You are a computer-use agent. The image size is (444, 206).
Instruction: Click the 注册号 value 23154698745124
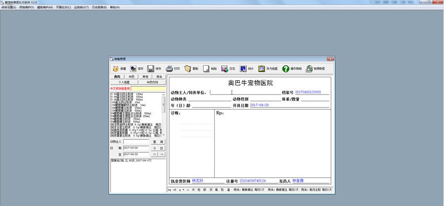[x=253, y=180]
